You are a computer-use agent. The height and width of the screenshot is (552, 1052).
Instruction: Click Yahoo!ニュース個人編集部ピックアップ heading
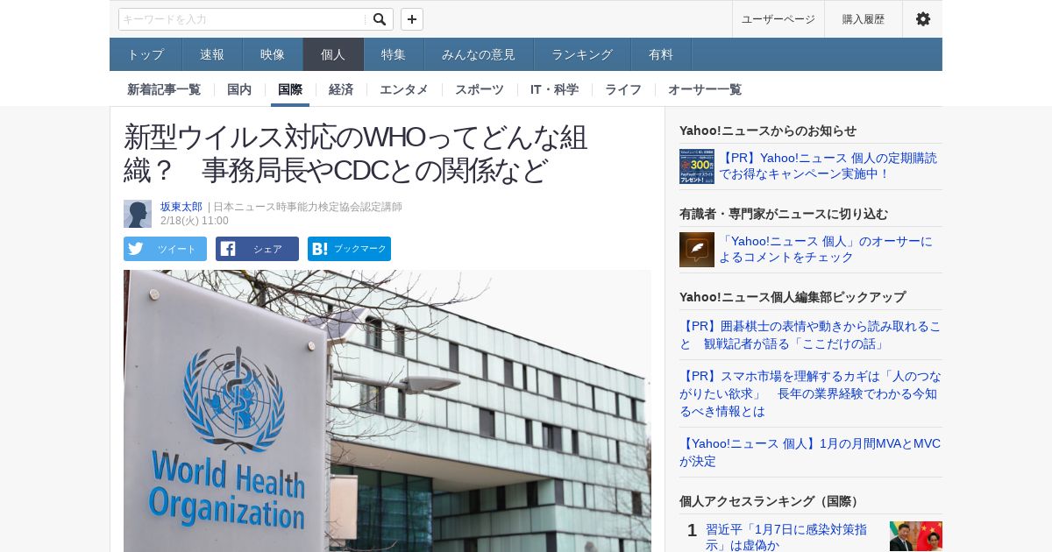793,297
